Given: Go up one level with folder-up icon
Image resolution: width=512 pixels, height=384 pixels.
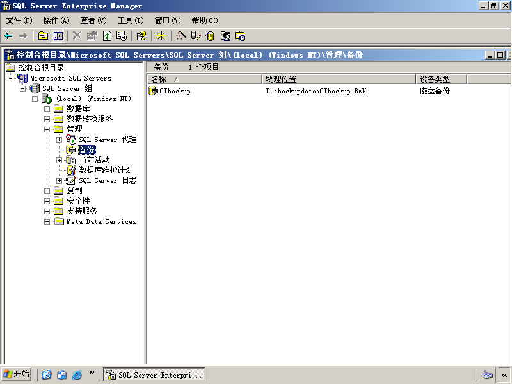Looking at the screenshot, I should (43, 36).
